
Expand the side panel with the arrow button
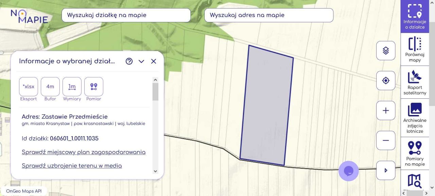(385, 170)
